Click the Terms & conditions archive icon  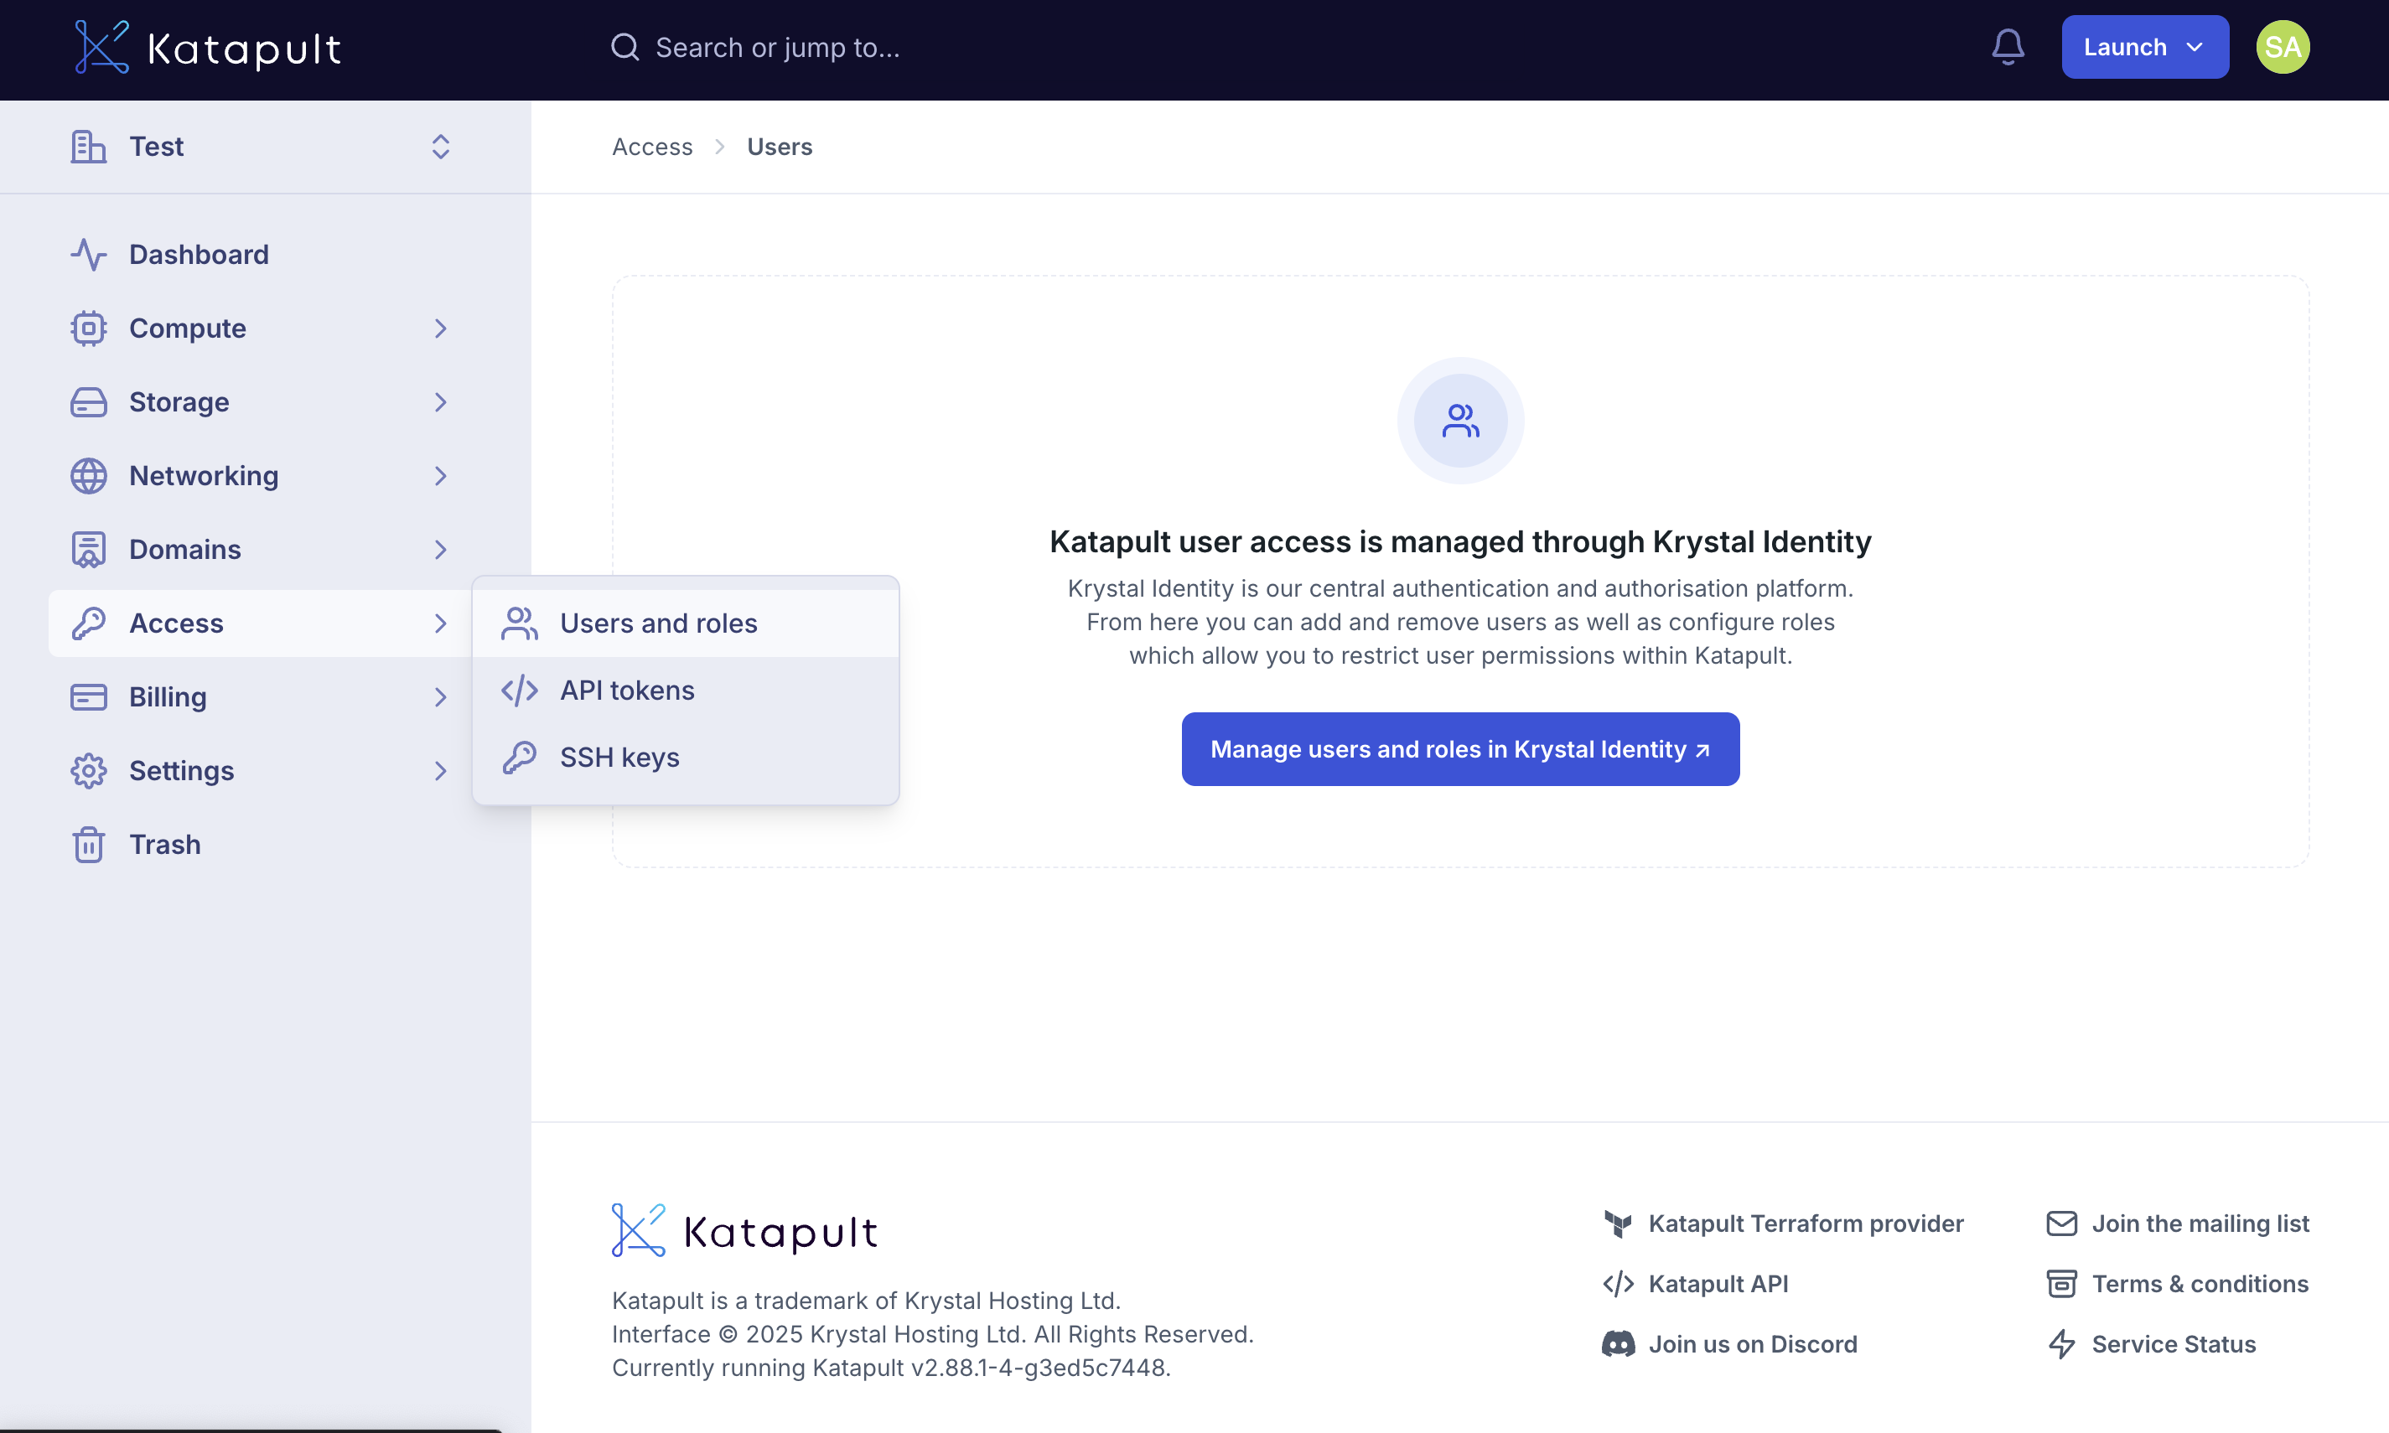[x=2060, y=1285]
